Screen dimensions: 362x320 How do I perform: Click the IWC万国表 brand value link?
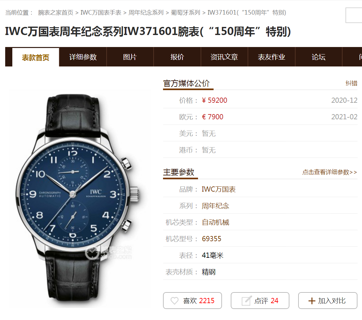[x=219, y=189]
